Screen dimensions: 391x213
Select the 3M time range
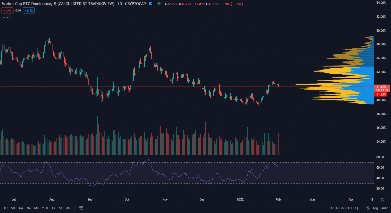28,208
